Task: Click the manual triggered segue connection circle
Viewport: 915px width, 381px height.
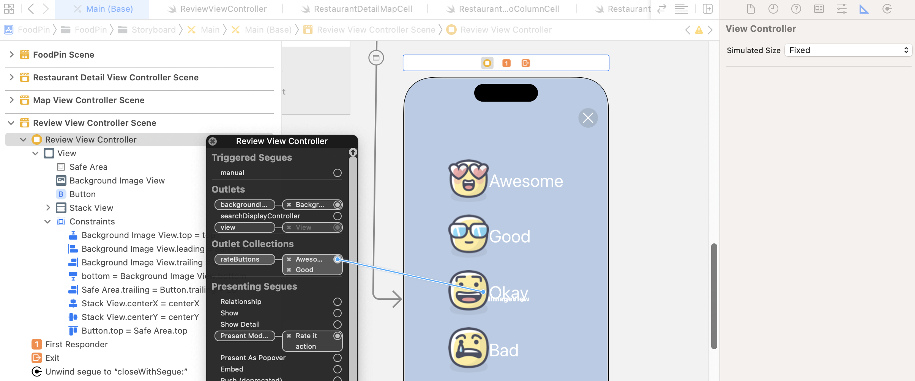Action: coord(337,173)
